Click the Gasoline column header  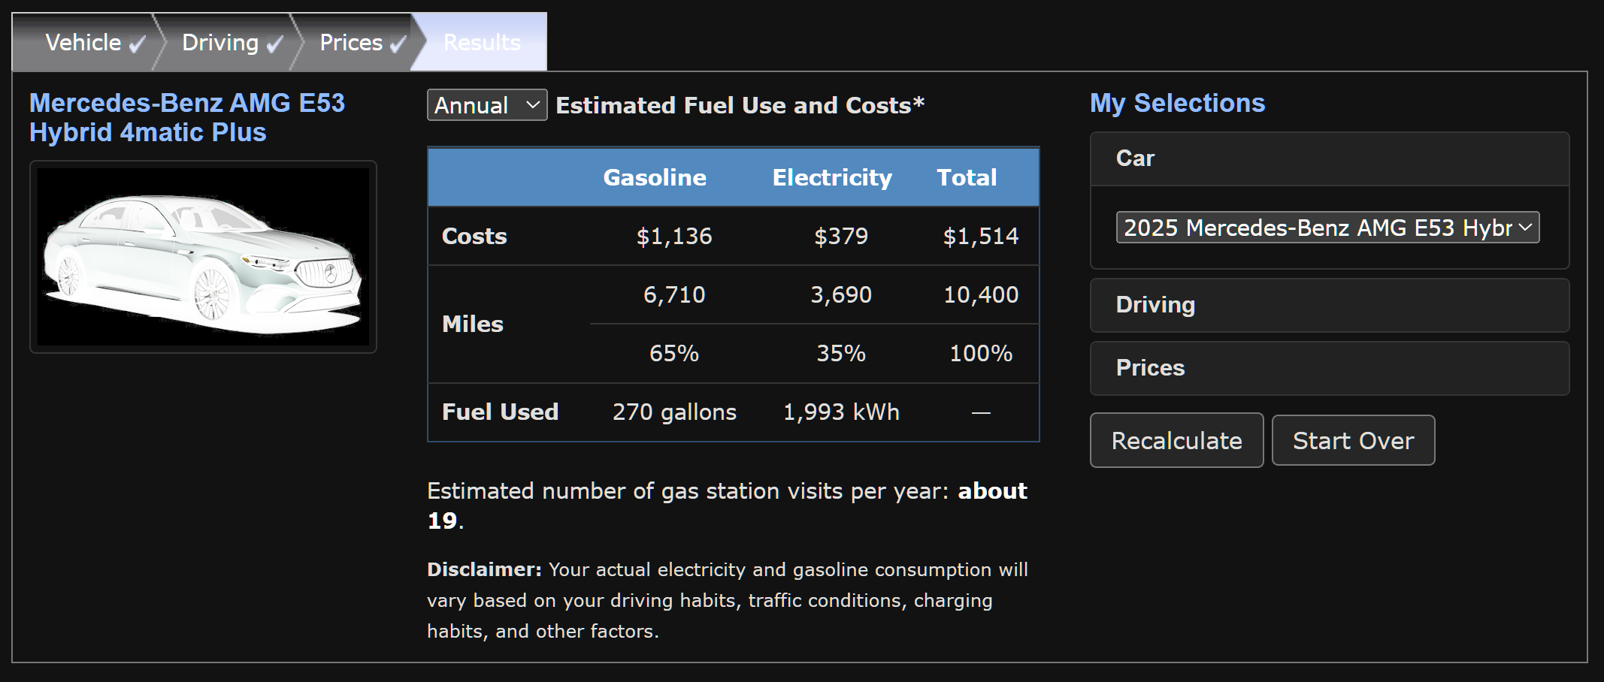click(x=655, y=177)
